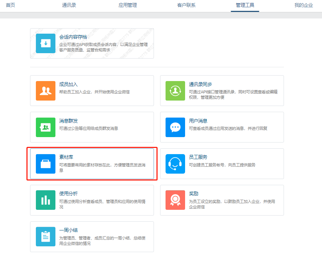
Task: Click the orange 成员加入 people icon
Action: click(46, 90)
